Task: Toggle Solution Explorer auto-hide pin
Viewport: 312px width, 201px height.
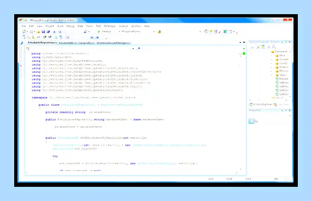Action: click(x=286, y=42)
